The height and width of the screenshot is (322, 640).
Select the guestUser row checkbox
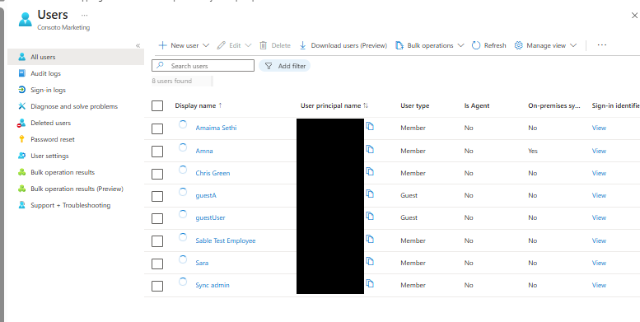157,219
